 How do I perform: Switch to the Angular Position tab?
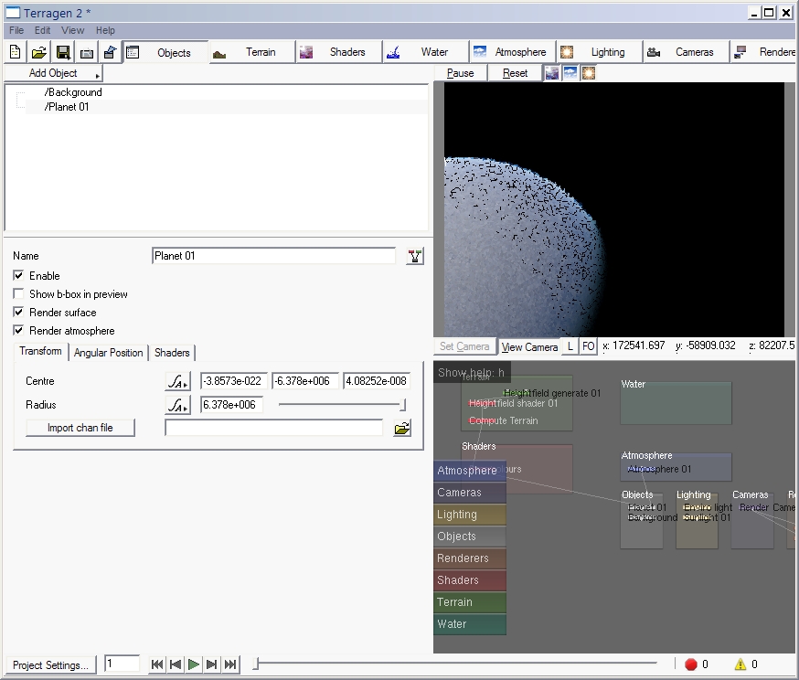tap(108, 353)
